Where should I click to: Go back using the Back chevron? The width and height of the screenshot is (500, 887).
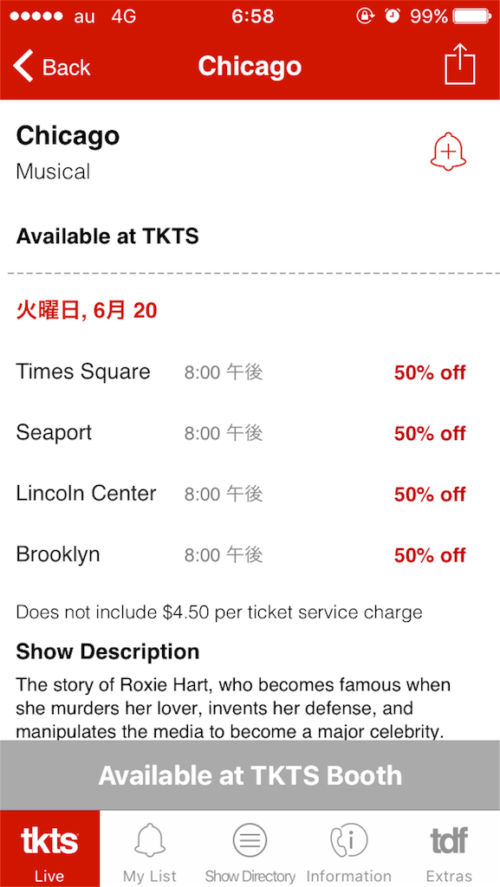[51, 66]
